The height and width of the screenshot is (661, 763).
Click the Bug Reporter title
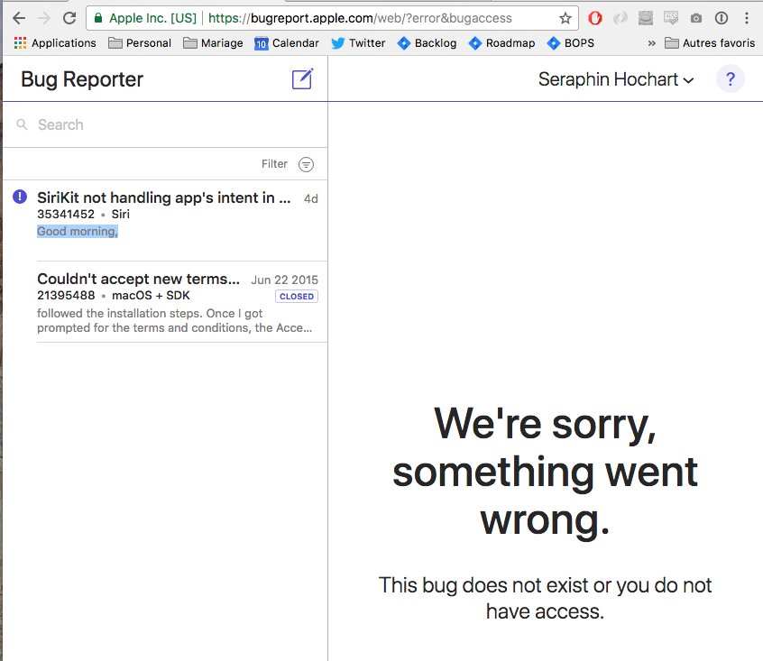82,79
